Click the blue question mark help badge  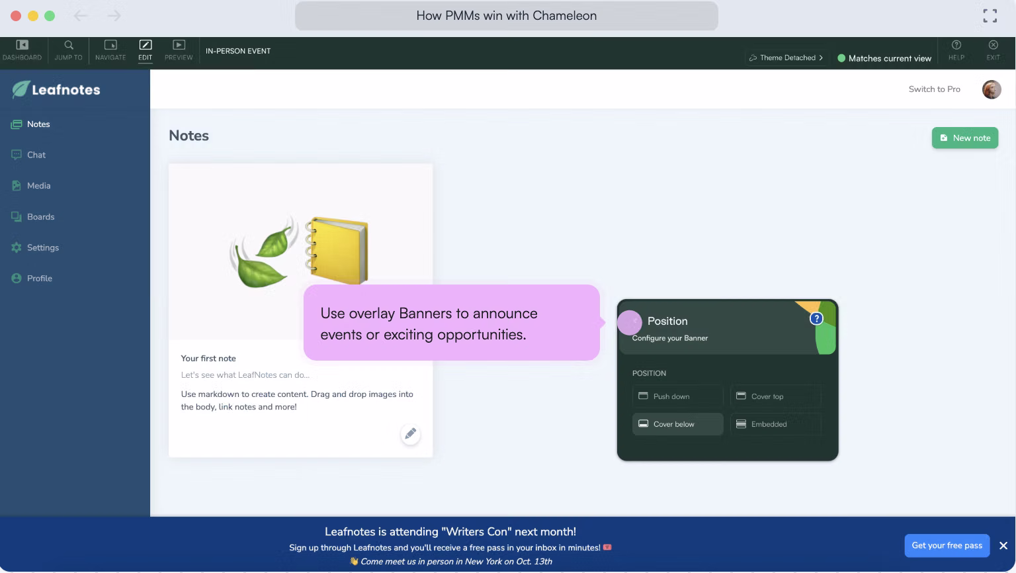point(816,319)
